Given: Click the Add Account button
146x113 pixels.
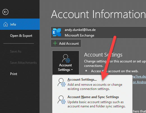Looking at the screenshot, I should pyautogui.click(x=66, y=43).
